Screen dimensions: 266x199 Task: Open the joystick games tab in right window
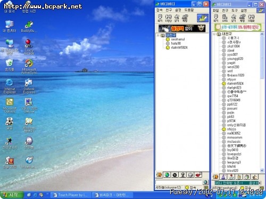pos(231,177)
